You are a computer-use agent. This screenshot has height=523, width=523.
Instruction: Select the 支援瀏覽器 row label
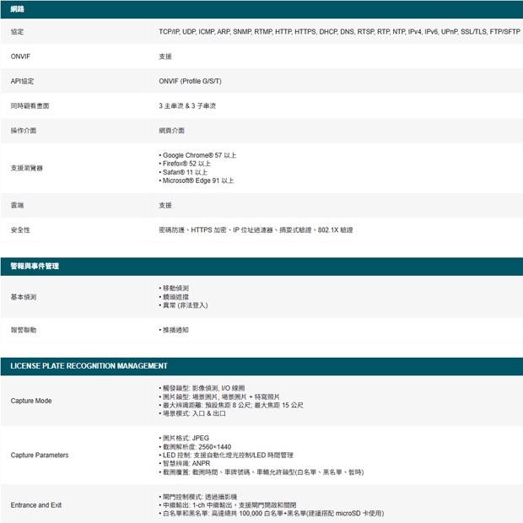(26, 168)
